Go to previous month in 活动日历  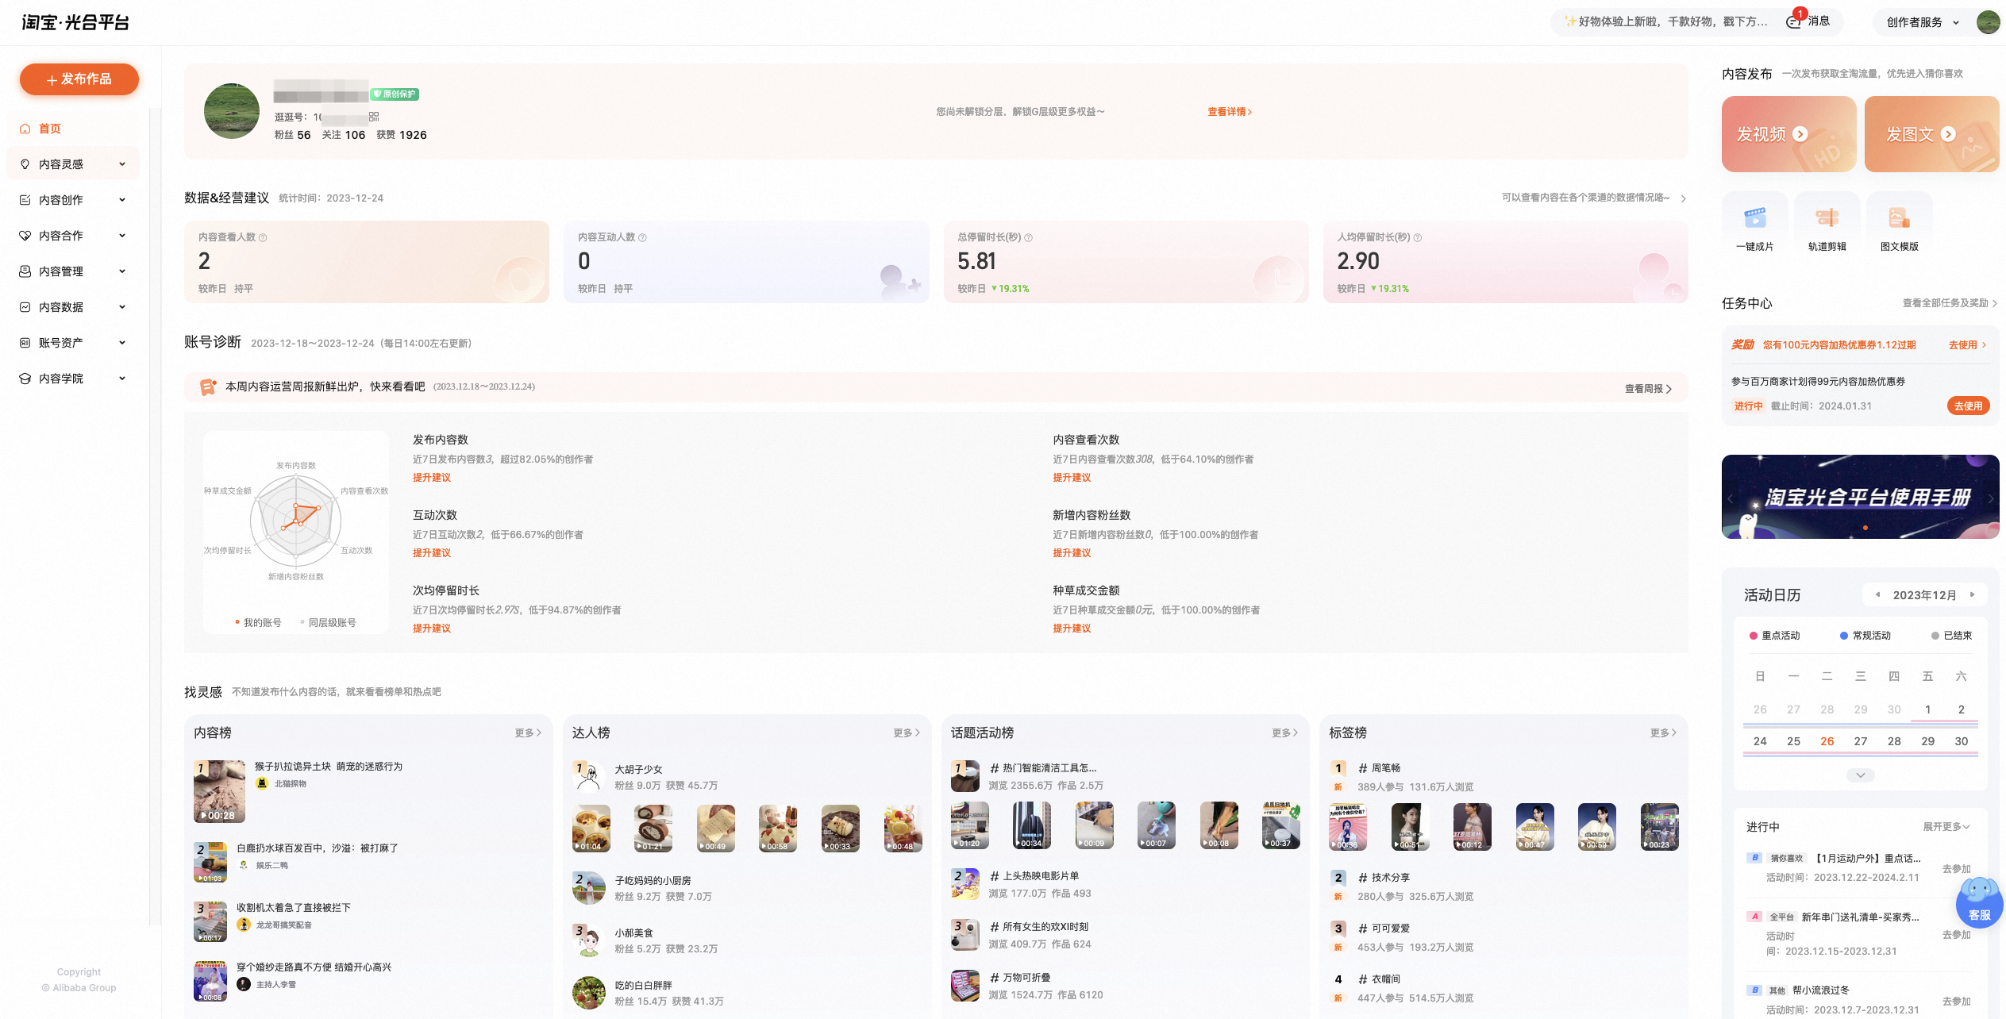[1877, 594]
